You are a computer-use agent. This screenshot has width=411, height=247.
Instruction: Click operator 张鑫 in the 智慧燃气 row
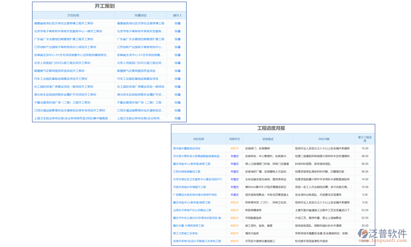pyautogui.click(x=178, y=71)
